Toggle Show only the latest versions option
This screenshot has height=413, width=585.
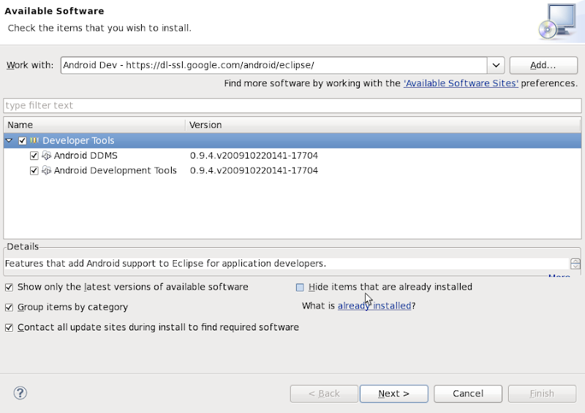point(10,287)
